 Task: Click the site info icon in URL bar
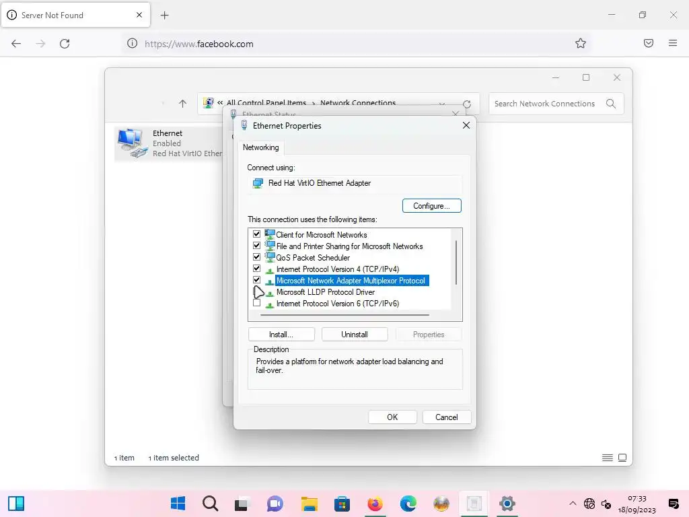pyautogui.click(x=133, y=44)
